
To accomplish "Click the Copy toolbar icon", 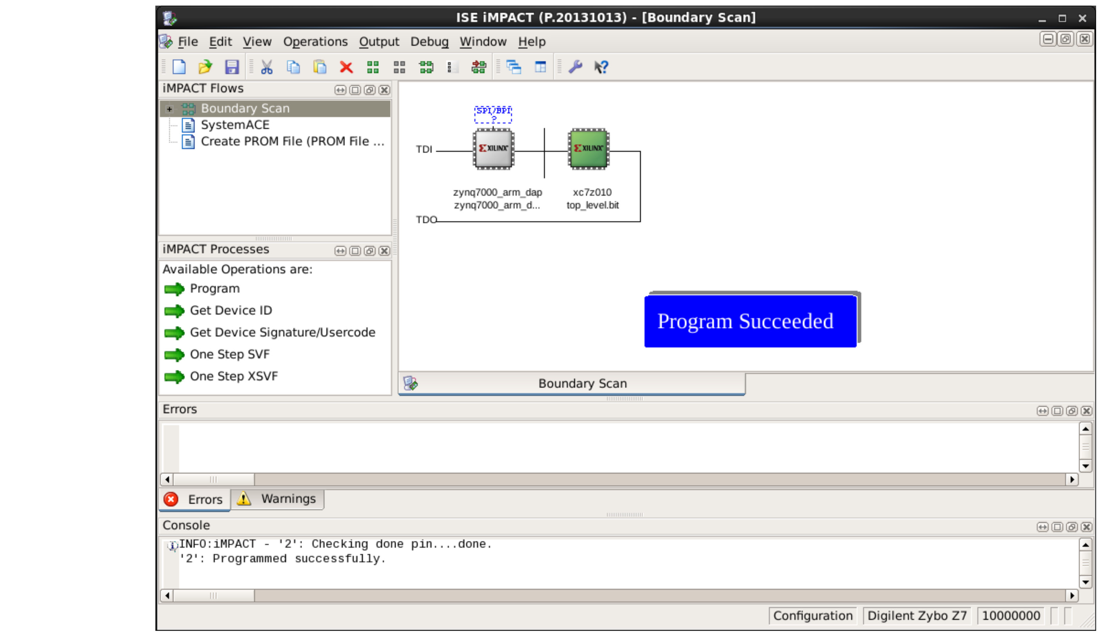I will [294, 67].
